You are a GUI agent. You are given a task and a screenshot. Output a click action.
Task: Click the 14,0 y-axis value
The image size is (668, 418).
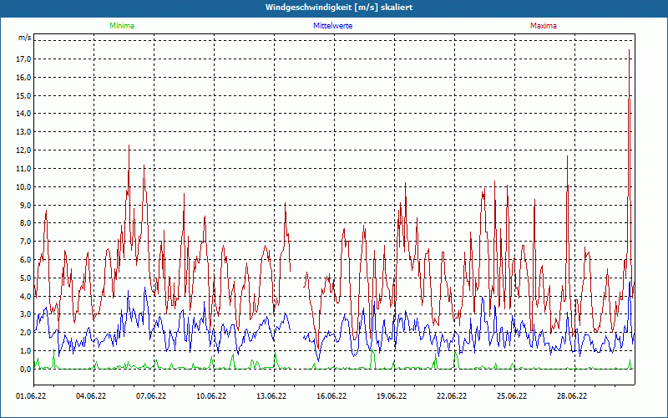point(24,114)
